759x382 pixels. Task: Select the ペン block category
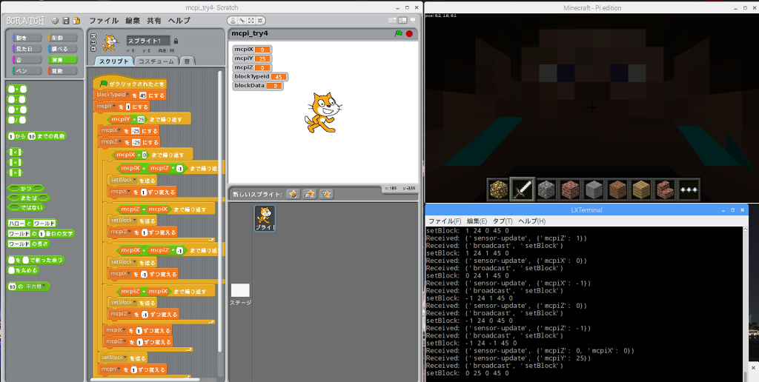[26, 70]
